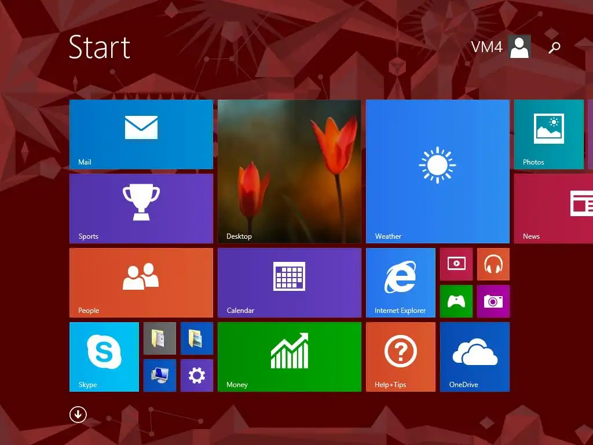
Task: Open the Music headphones tile
Action: (493, 264)
